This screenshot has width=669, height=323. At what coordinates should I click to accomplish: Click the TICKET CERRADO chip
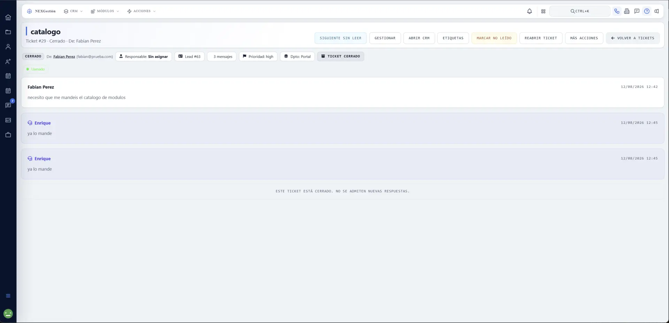(340, 57)
